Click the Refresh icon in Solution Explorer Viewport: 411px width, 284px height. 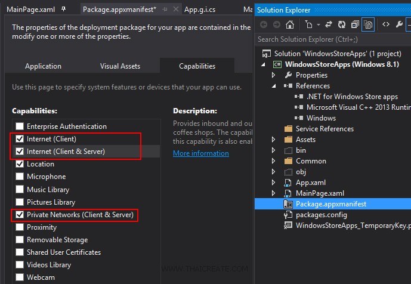coord(342,24)
